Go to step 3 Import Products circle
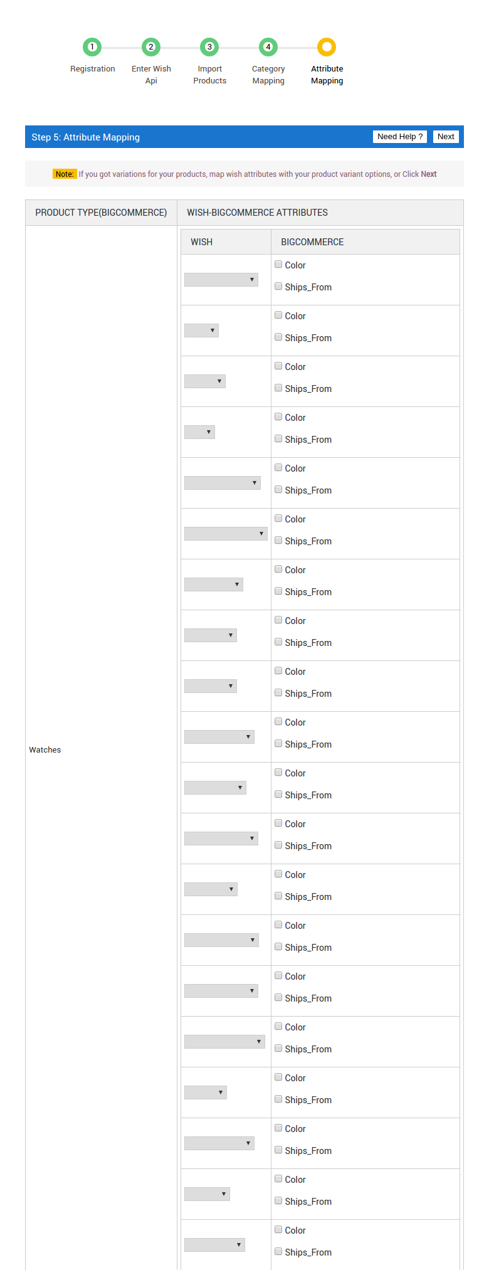This screenshot has height=1270, width=489. [x=209, y=47]
